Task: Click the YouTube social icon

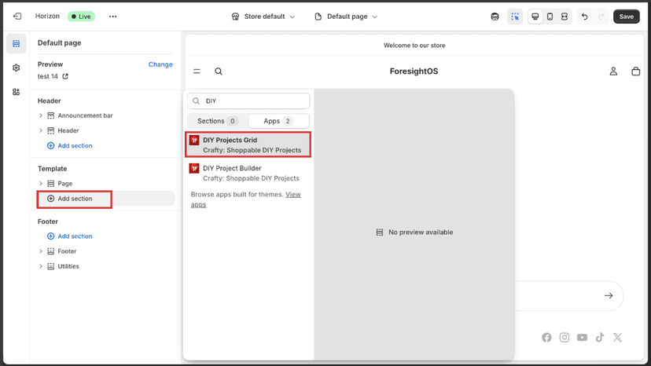Action: coord(582,338)
